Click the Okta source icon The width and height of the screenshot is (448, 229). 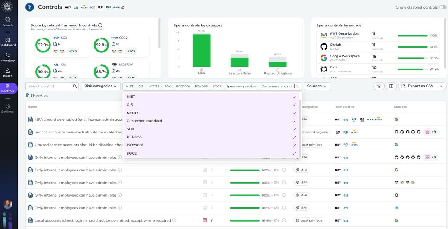click(324, 69)
